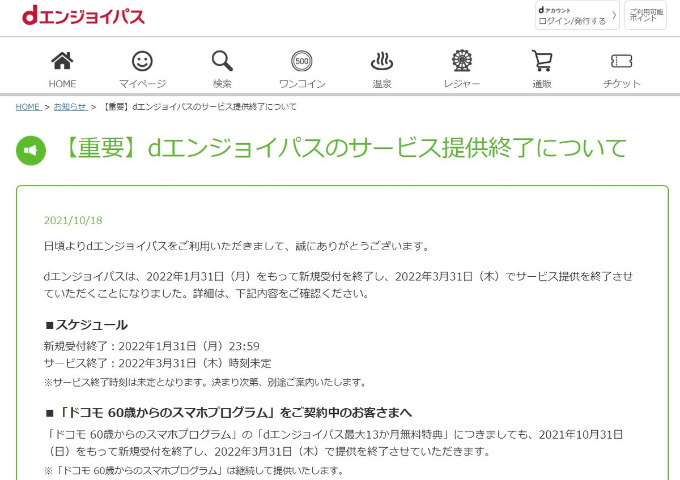Open the HOME house icon

tap(62, 61)
